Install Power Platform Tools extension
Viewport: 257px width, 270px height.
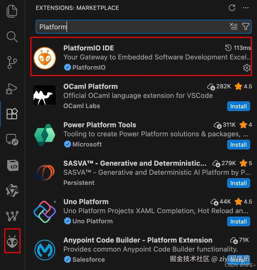coord(238,145)
